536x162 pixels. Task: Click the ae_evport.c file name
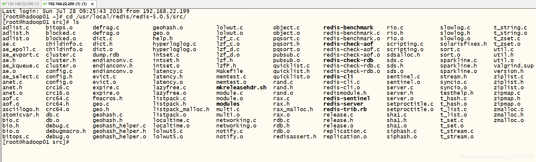coord(21,55)
